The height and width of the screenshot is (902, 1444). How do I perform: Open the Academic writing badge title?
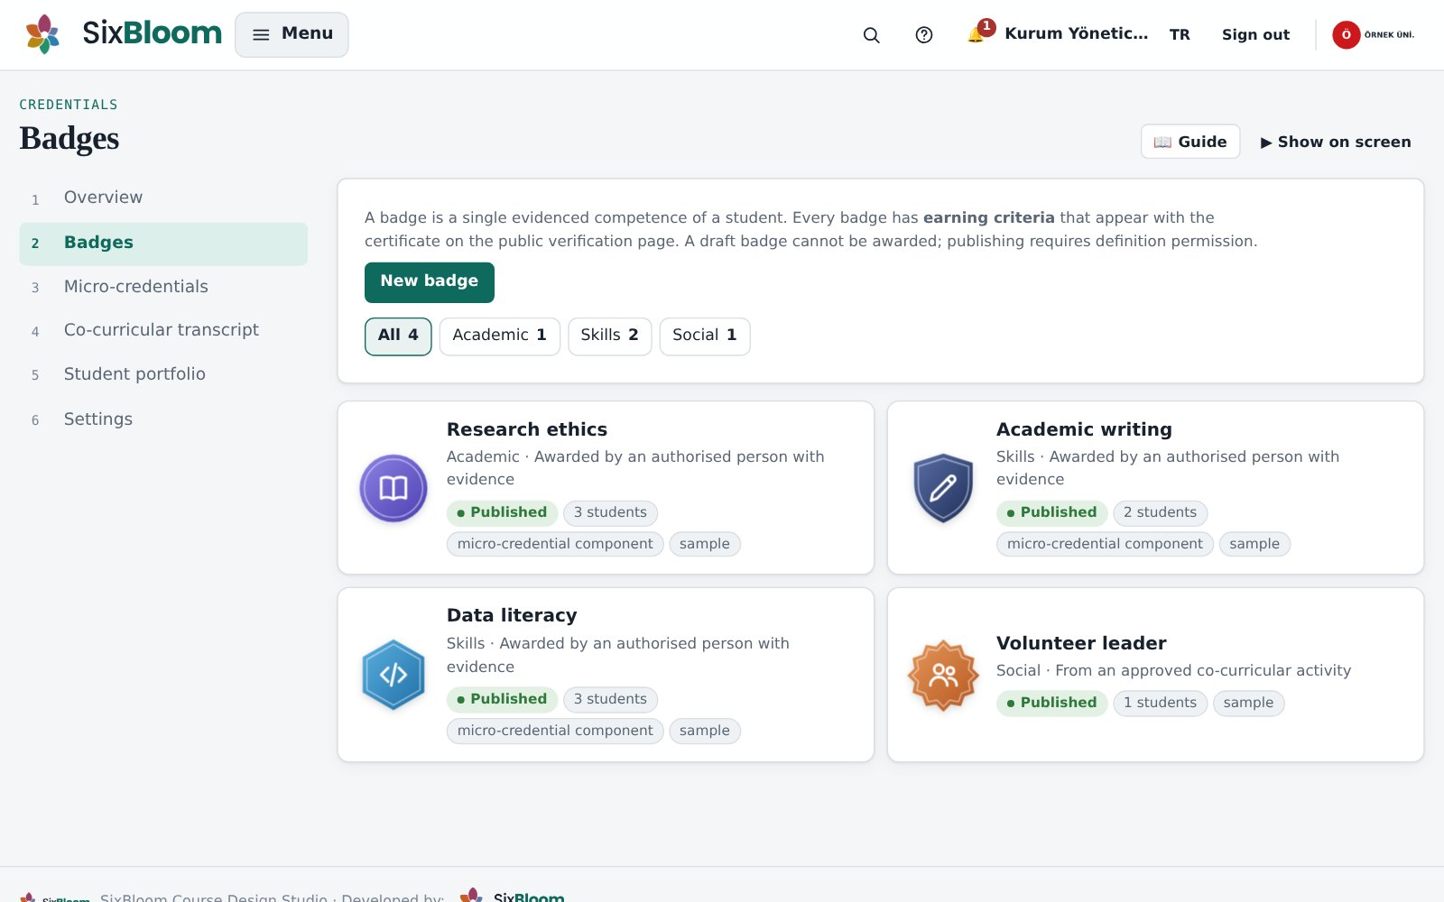[x=1084, y=429]
